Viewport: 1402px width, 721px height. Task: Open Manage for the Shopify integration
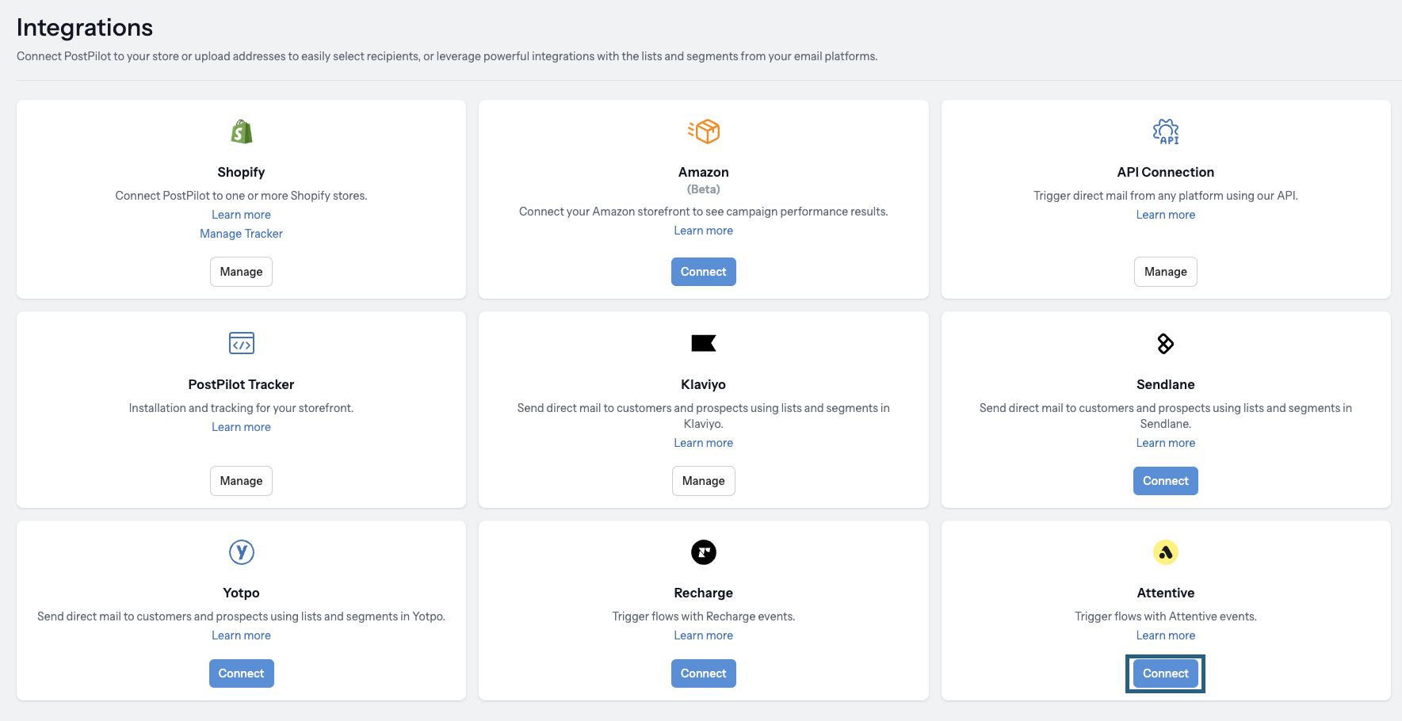tap(241, 272)
